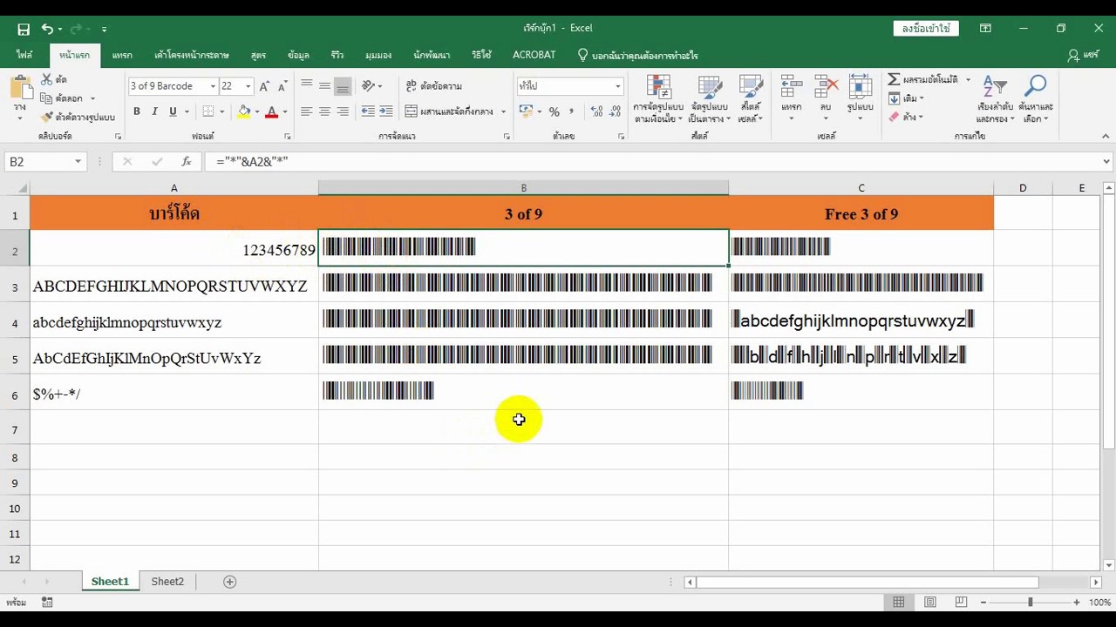
Task: Click Increase Decimal icon
Action: pos(596,111)
